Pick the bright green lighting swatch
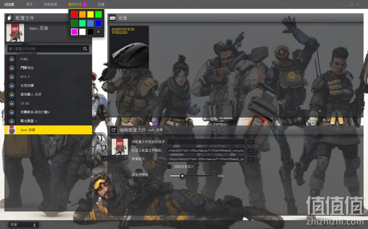This screenshot has width=368, height=229. tap(99, 15)
